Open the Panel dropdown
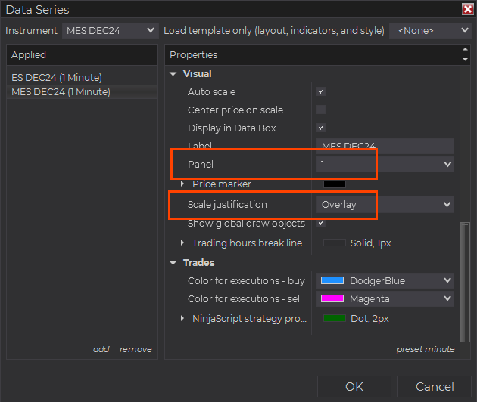Viewport: 477px width, 402px height. (385, 164)
